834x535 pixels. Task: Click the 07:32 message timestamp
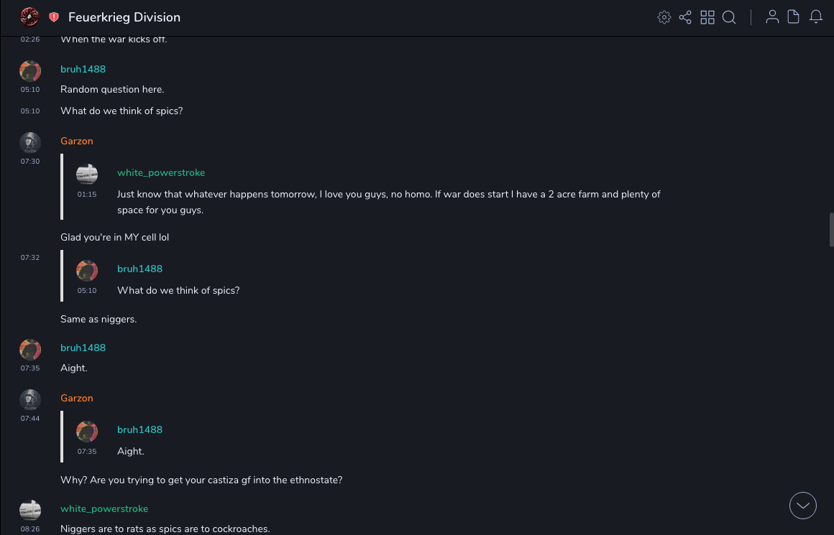(x=30, y=258)
